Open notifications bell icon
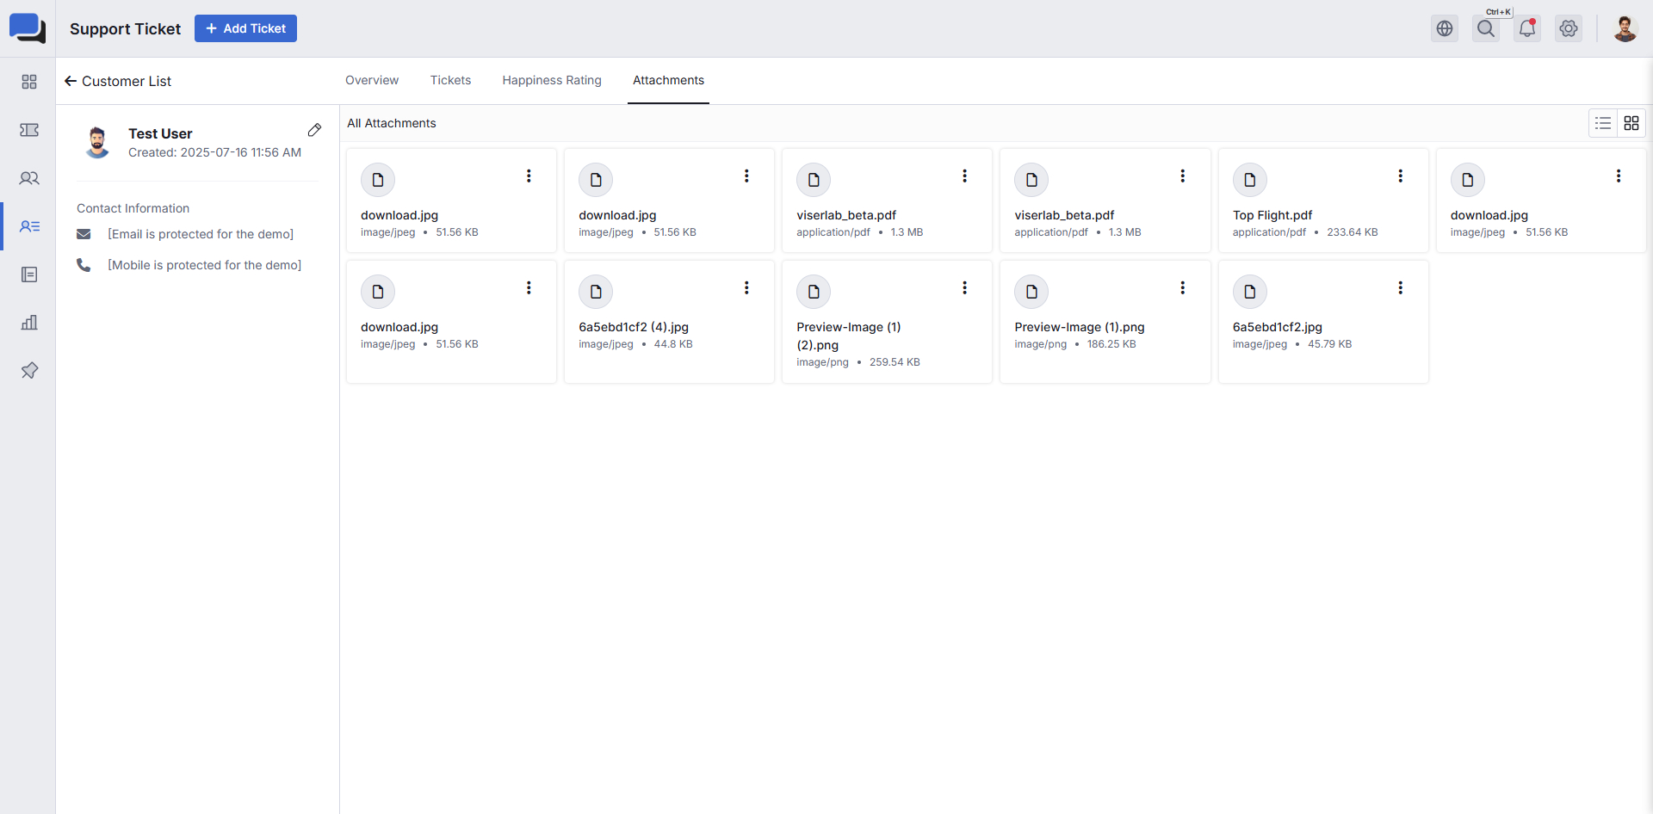The width and height of the screenshot is (1653, 814). pyautogui.click(x=1527, y=28)
